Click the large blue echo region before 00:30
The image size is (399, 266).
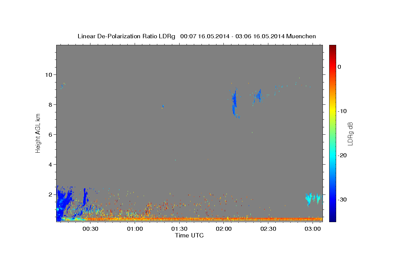[65, 203]
